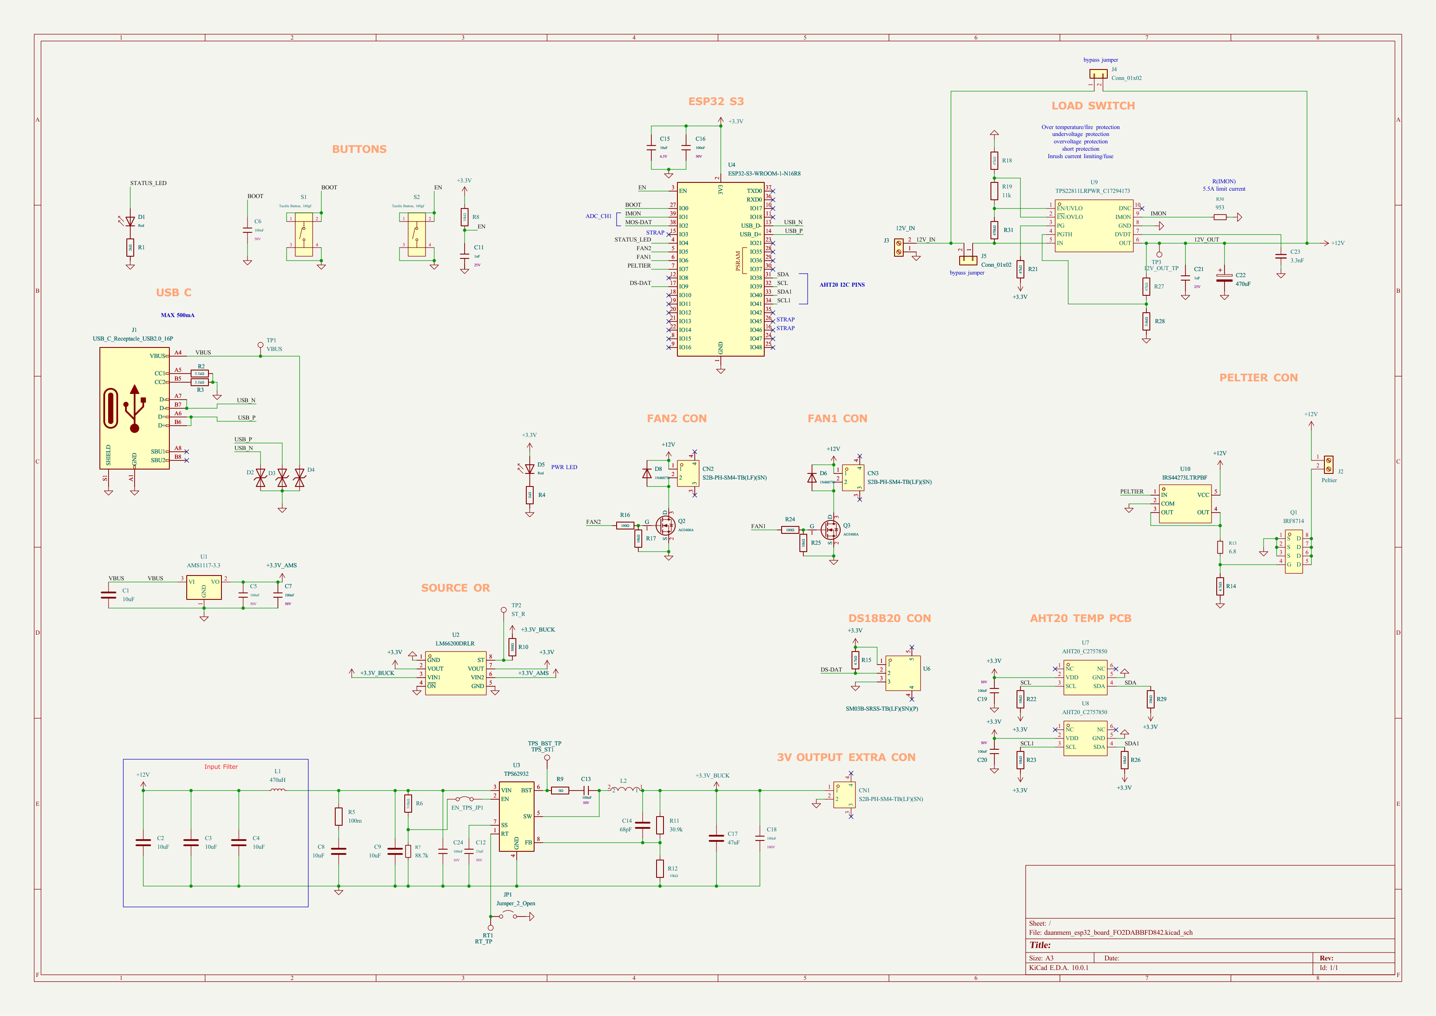Click the "ESP32 S3" section title

tap(716, 101)
